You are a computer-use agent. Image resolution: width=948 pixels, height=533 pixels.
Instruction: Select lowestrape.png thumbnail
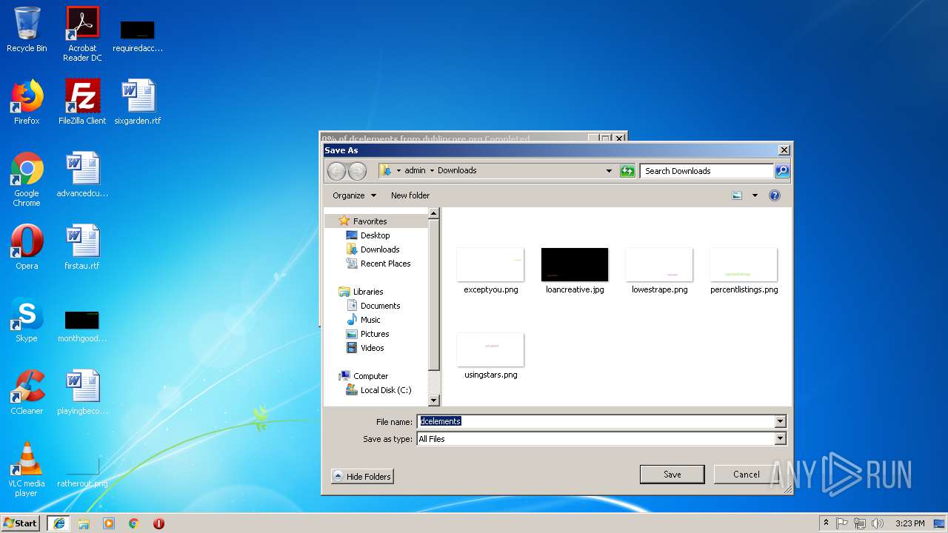tap(659, 271)
